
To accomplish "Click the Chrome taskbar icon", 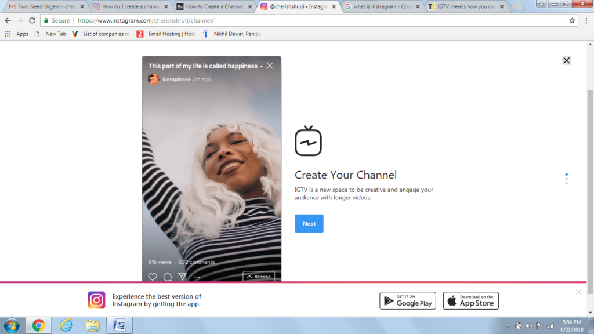I will pyautogui.click(x=38, y=325).
